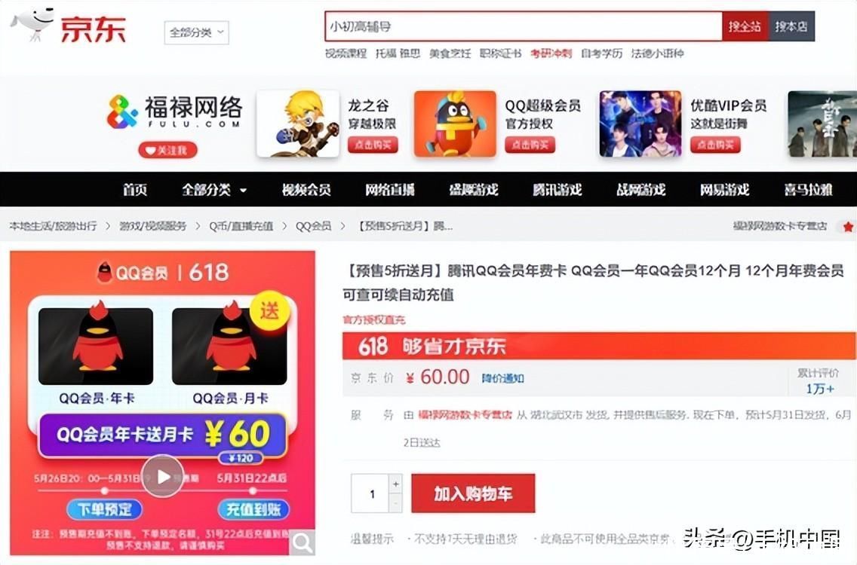This screenshot has width=857, height=565.
Task: Click the Youku VIP promo image
Action: click(640, 124)
